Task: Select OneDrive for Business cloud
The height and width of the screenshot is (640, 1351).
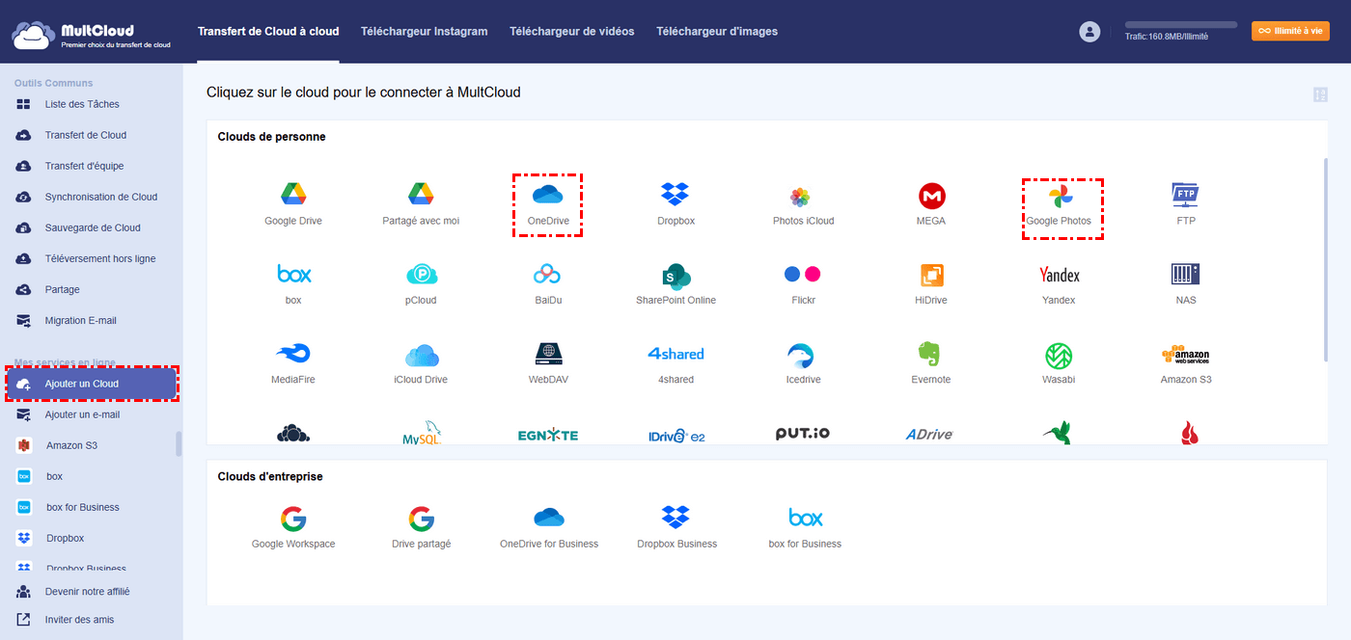Action: (548, 518)
